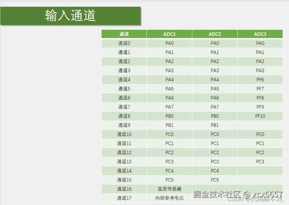Viewport: 289px width, 205px height.
Task: Select the ADC2 column header
Action: tap(215, 34)
